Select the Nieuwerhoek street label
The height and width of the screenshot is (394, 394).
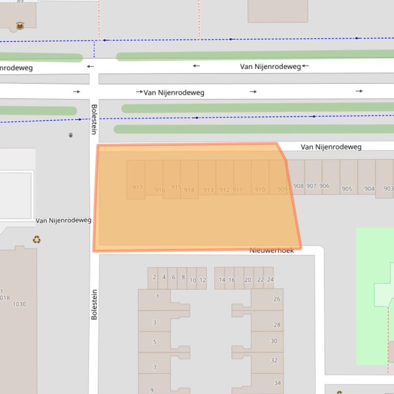[x=272, y=250]
